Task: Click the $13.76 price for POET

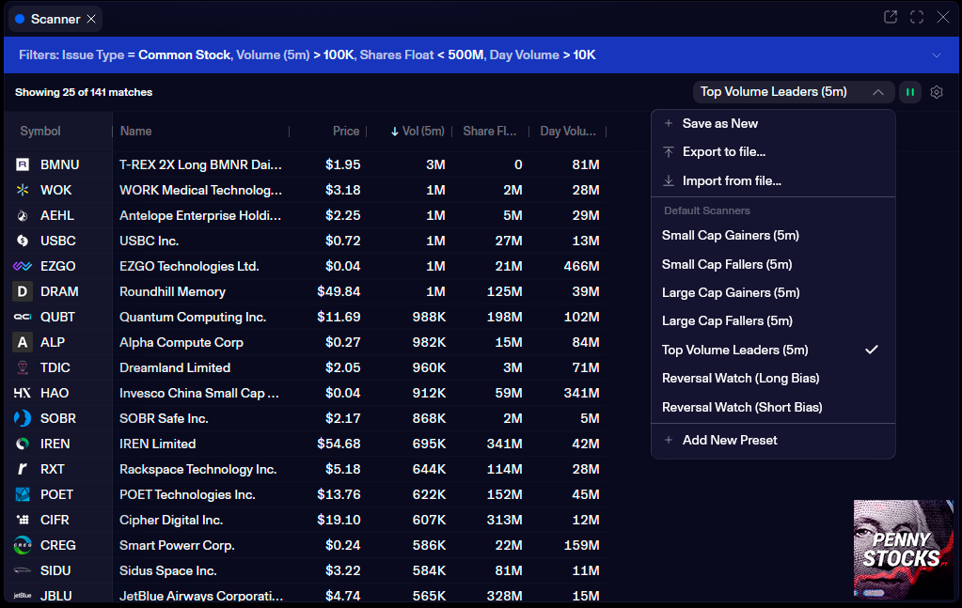Action: (x=339, y=494)
